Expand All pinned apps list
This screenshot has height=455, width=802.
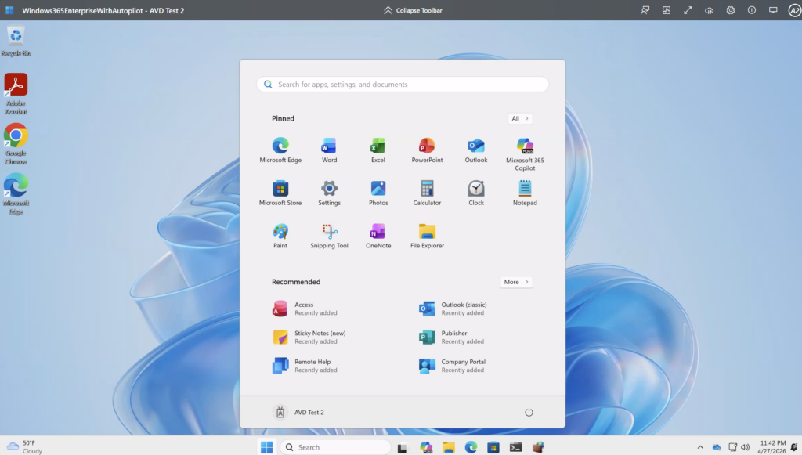point(520,118)
